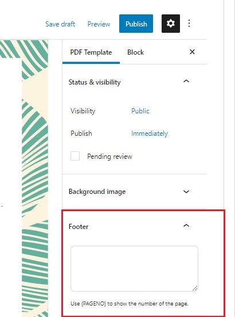Screen dimensions: 235x317
Task: Collapse Status & visibility using its chevron
Action: tap(186, 81)
